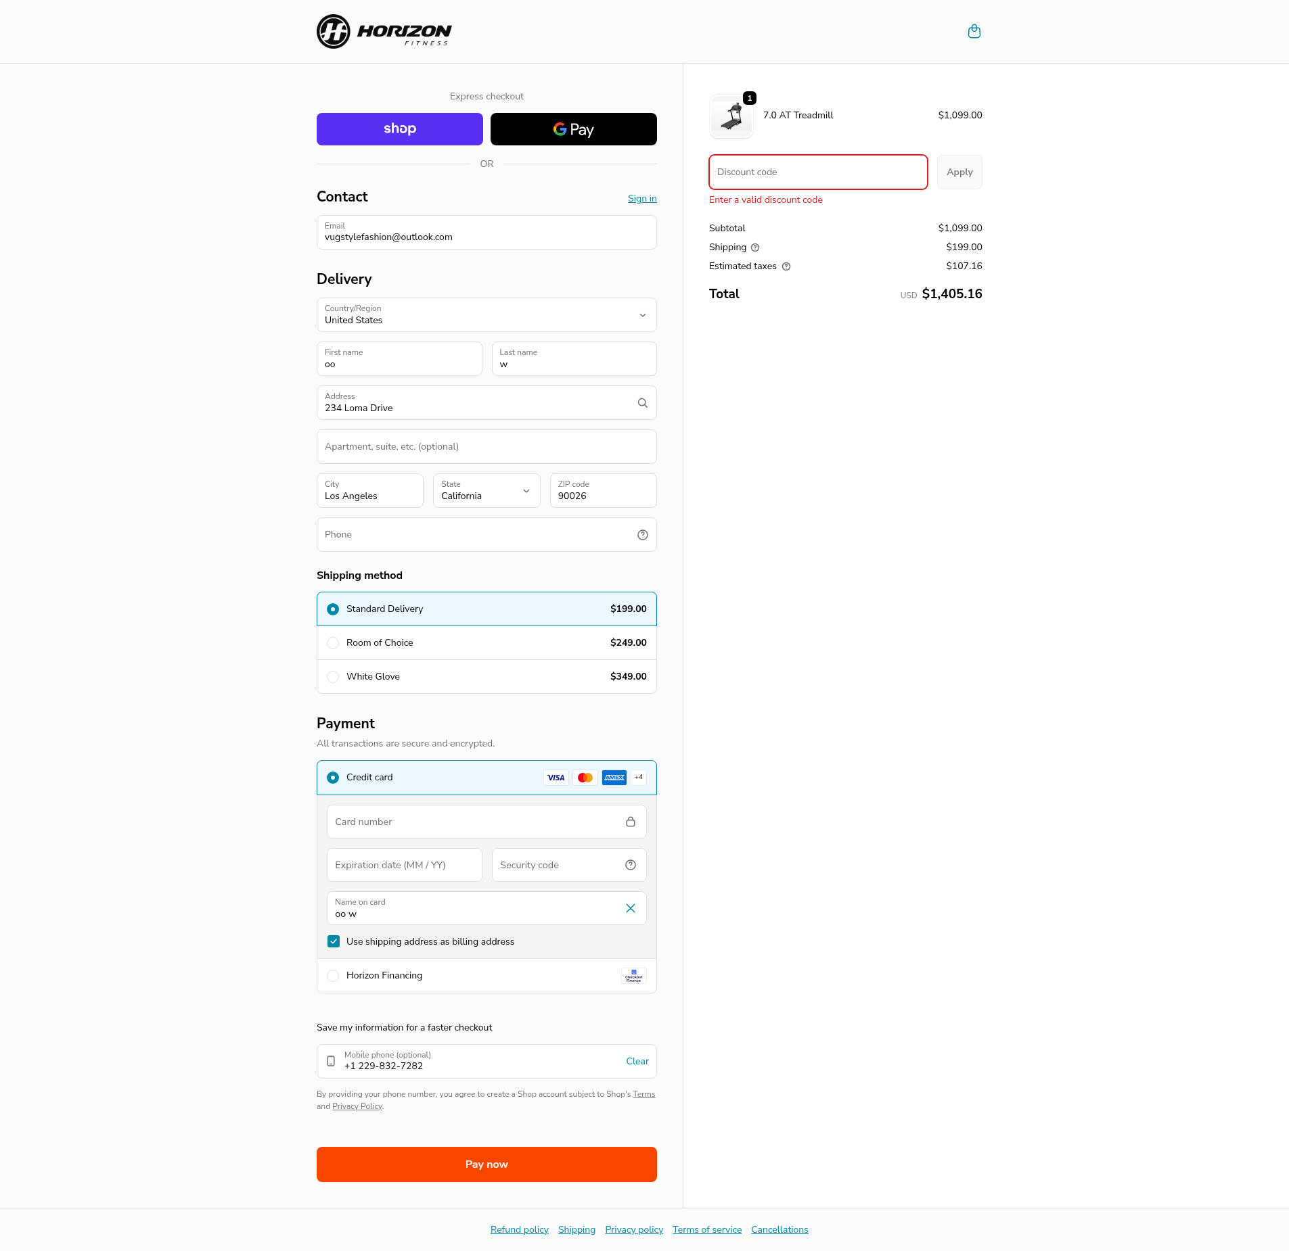
Task: Click the Shipping info question icon
Action: point(755,247)
